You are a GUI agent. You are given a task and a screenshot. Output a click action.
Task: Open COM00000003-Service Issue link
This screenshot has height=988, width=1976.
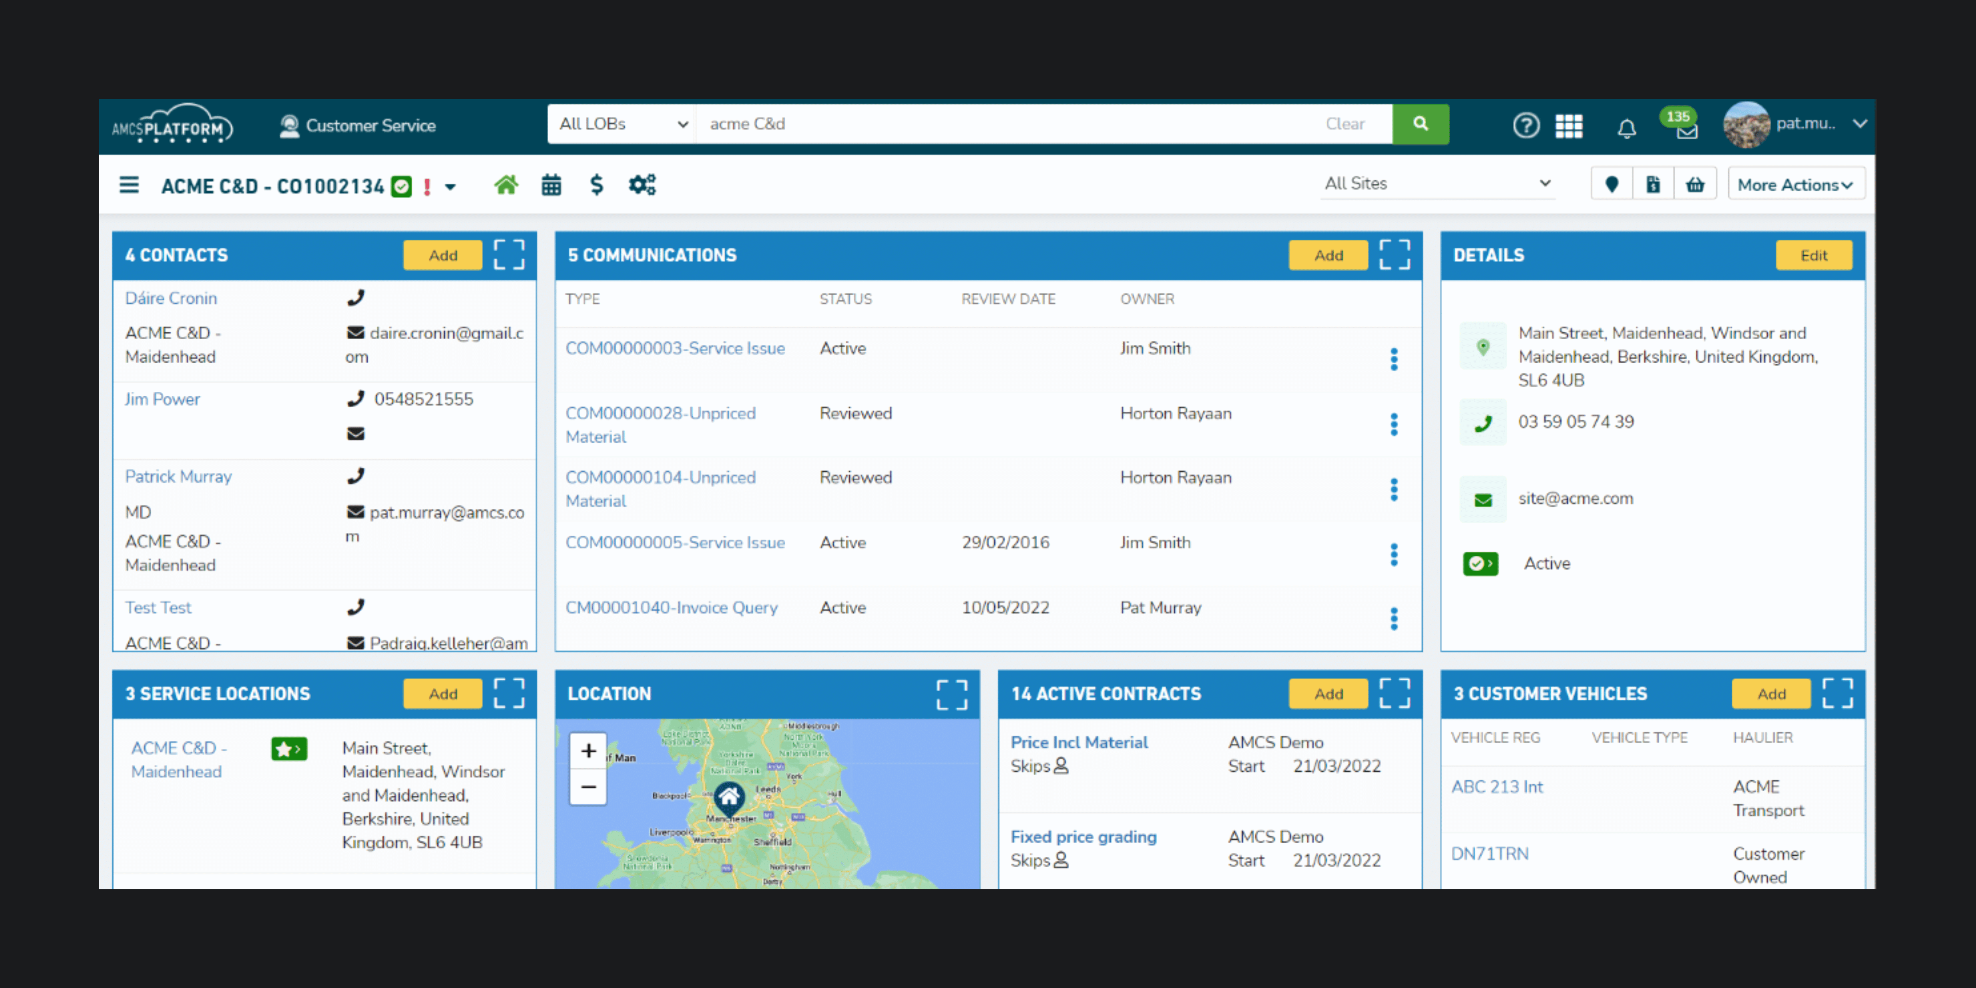click(674, 348)
